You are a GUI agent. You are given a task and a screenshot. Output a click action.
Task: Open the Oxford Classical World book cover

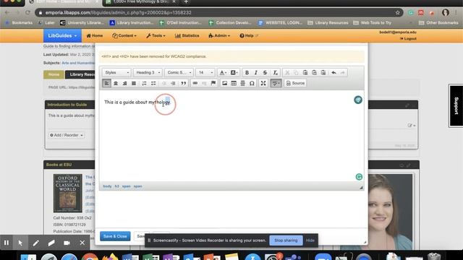(67, 193)
